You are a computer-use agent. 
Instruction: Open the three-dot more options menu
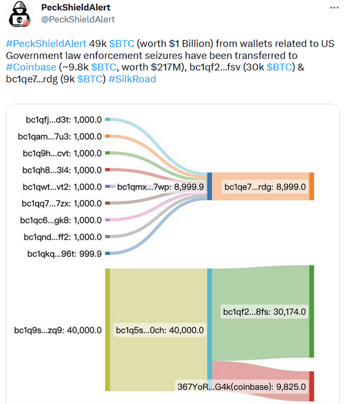pos(334,8)
